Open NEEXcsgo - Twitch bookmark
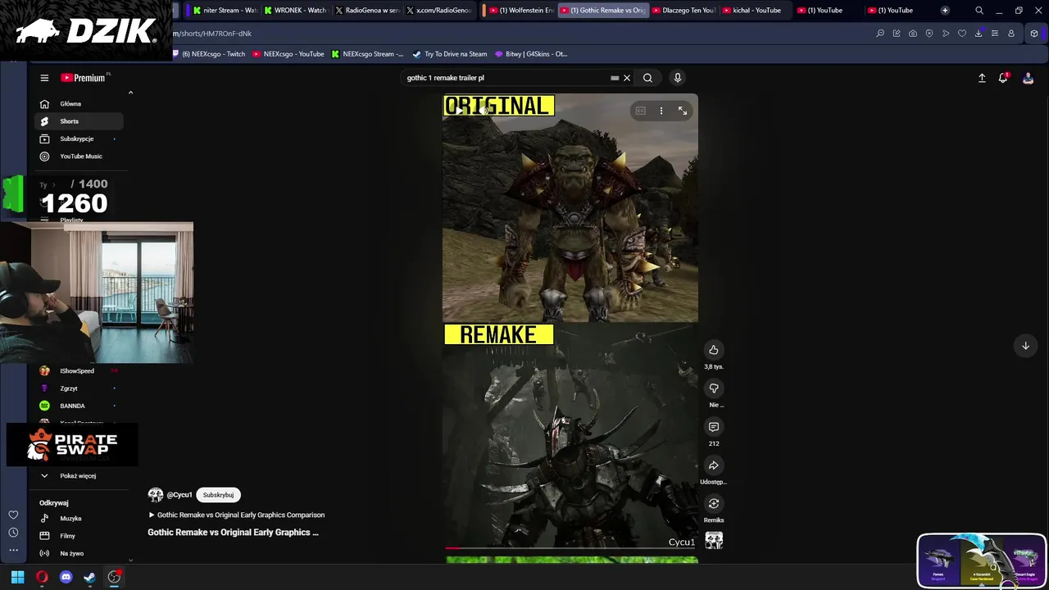The image size is (1049, 590). pyautogui.click(x=208, y=54)
